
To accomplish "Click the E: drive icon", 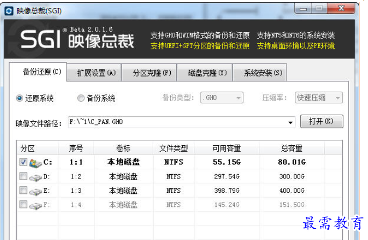I will coord(35,192).
